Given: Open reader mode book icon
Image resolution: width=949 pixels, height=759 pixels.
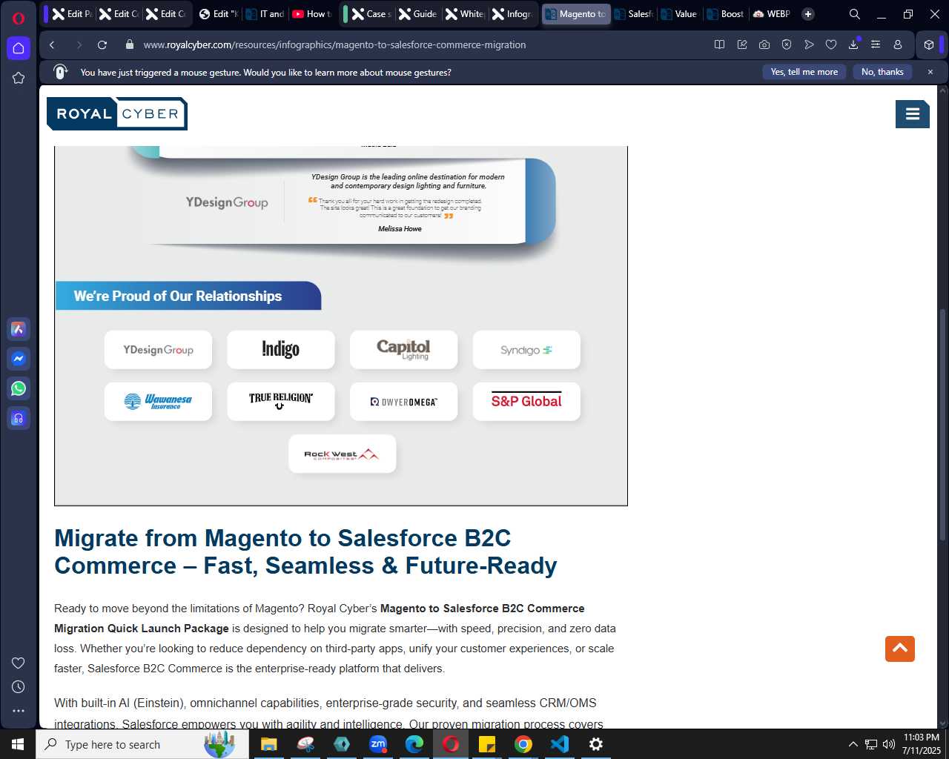Looking at the screenshot, I should (719, 44).
